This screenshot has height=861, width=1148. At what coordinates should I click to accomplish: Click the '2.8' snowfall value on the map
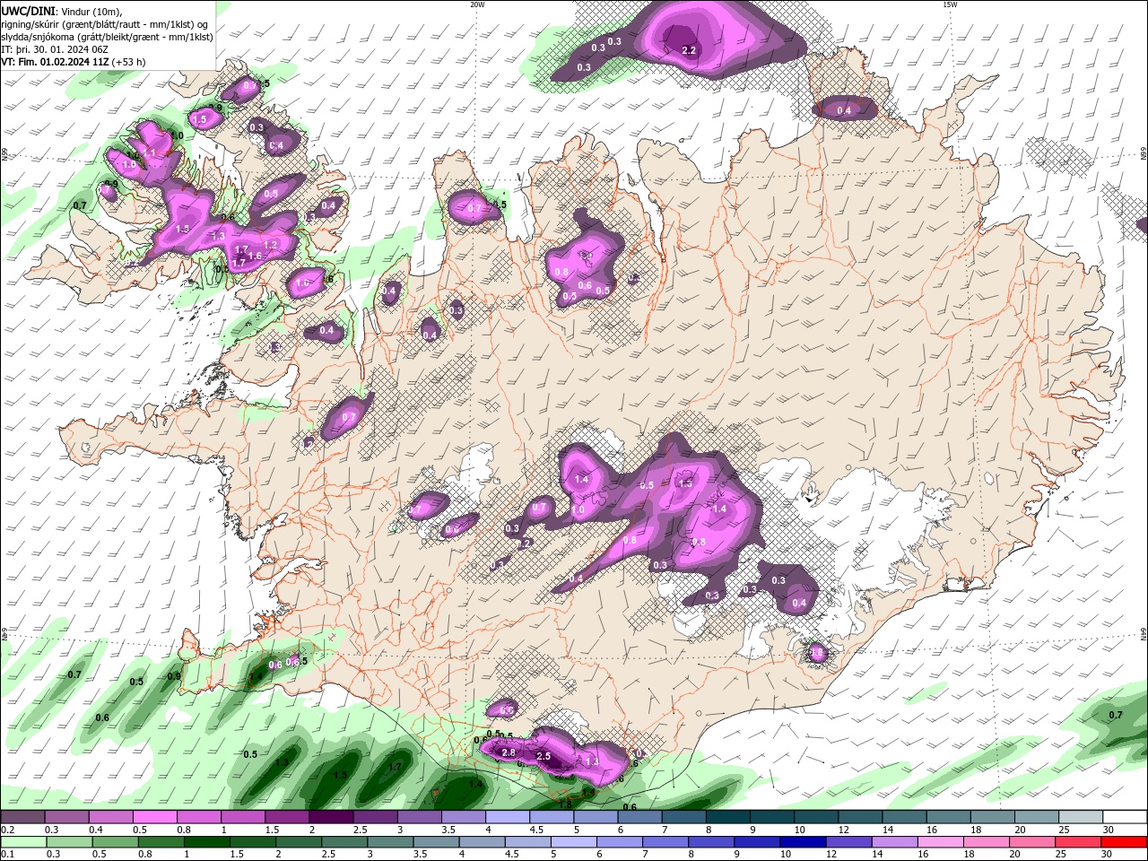pyautogui.click(x=509, y=753)
